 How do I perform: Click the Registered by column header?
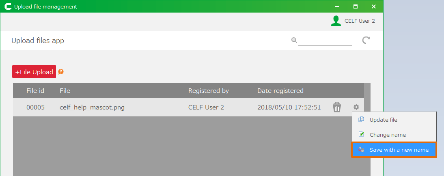[x=209, y=91]
